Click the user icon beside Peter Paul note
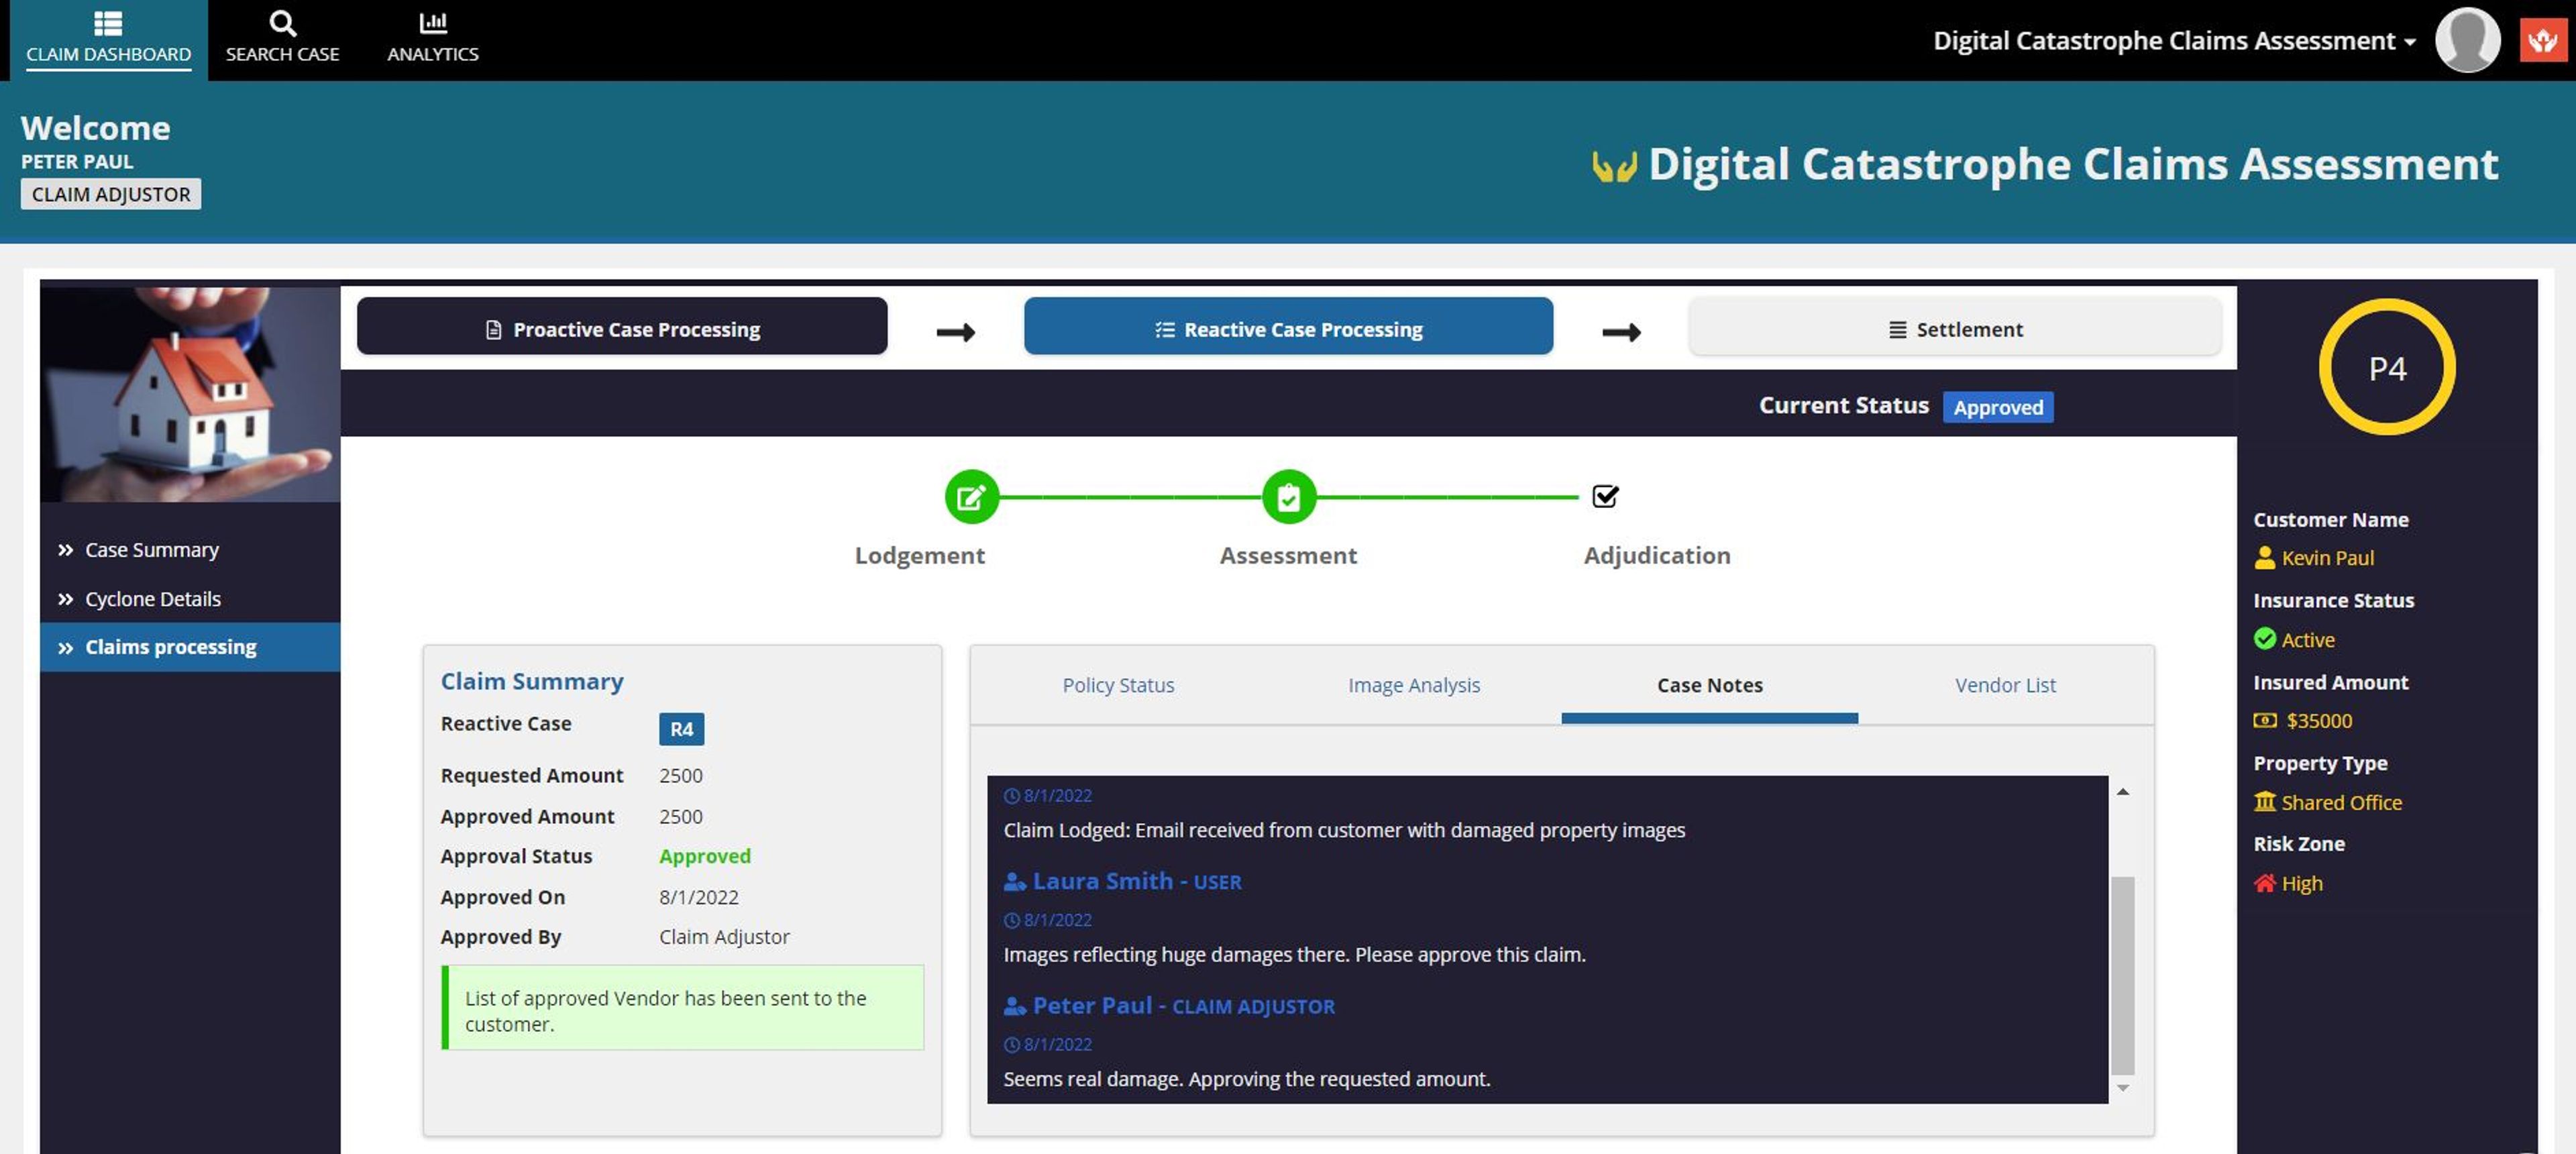Viewport: 2576px width, 1154px height. (x=1014, y=1007)
